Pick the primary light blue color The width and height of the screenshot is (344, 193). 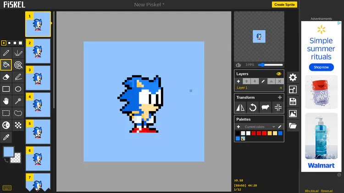tap(9, 152)
